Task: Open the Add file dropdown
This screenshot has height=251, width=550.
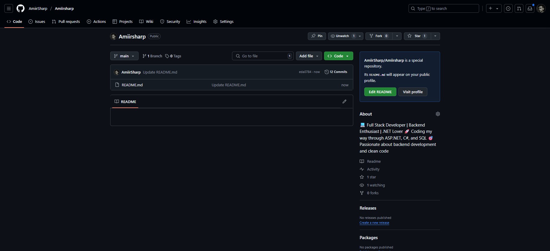Action: coord(309,56)
